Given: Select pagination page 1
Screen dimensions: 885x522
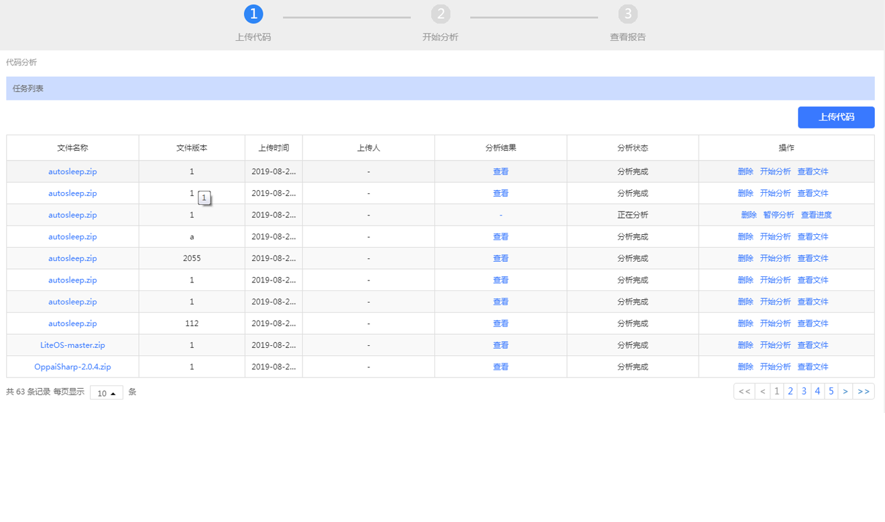Looking at the screenshot, I should pos(776,391).
